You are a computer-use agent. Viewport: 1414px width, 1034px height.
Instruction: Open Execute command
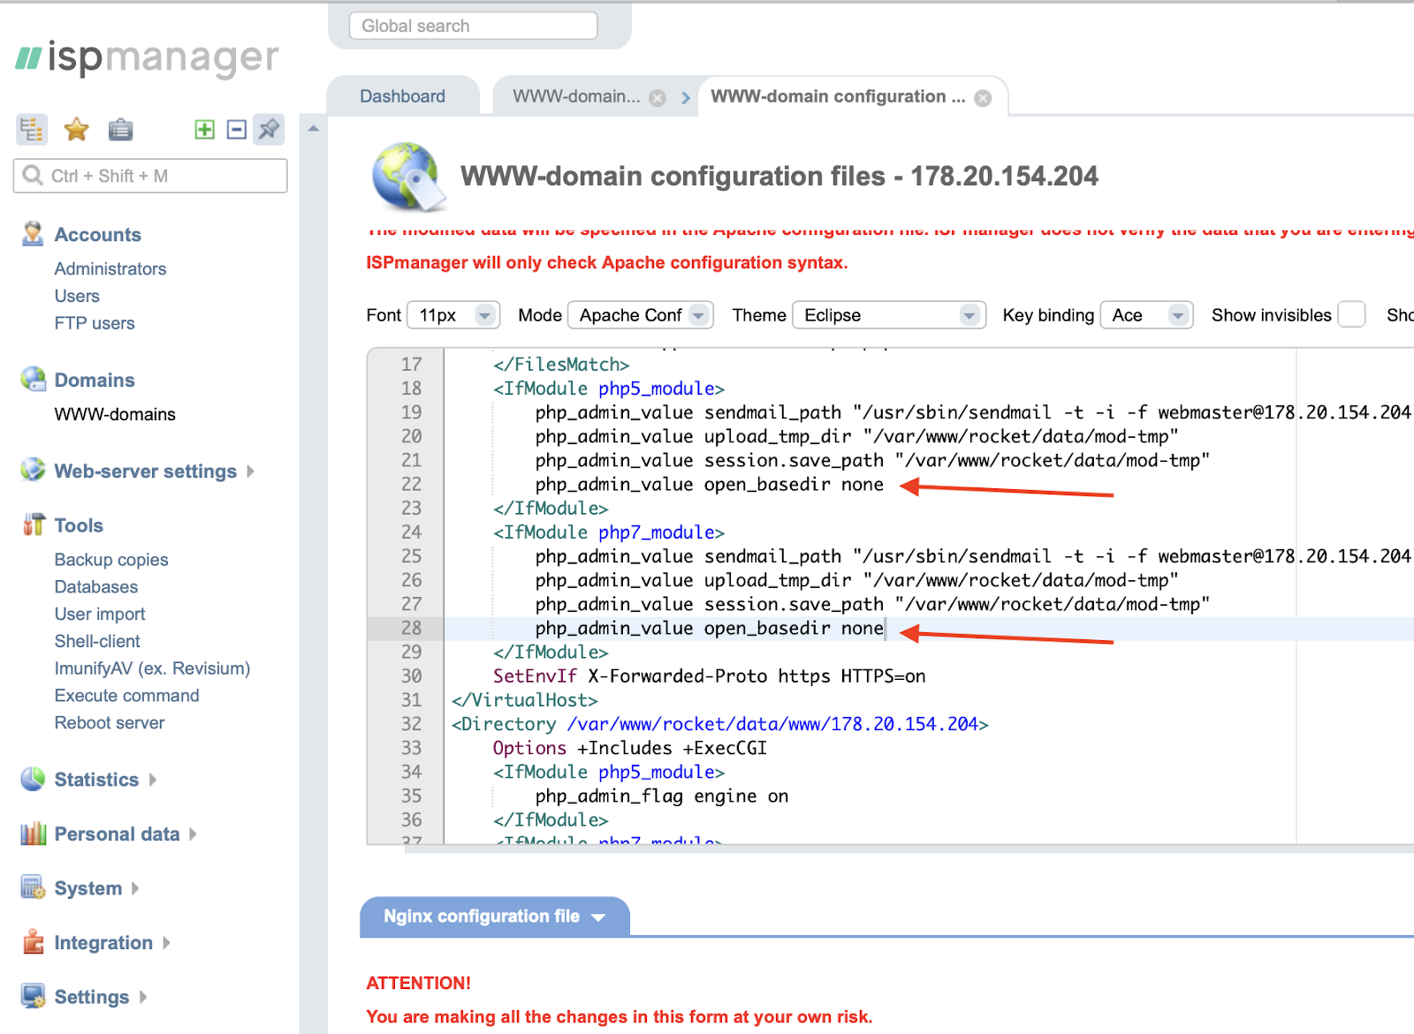click(126, 695)
